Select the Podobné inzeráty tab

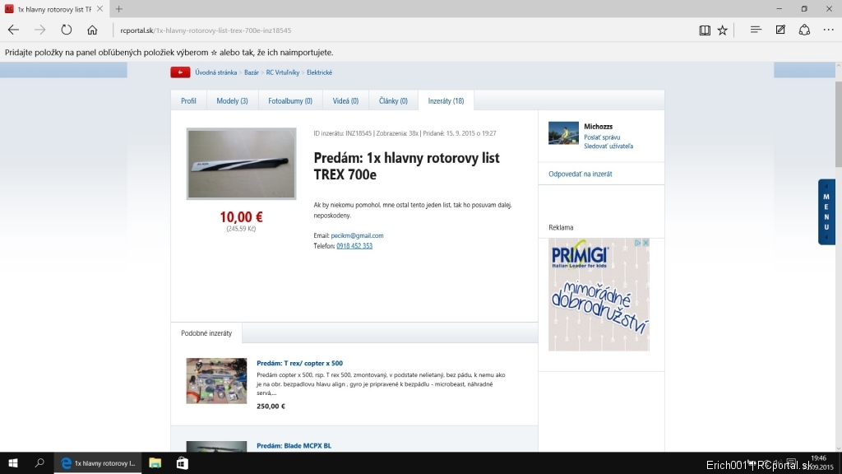point(206,333)
